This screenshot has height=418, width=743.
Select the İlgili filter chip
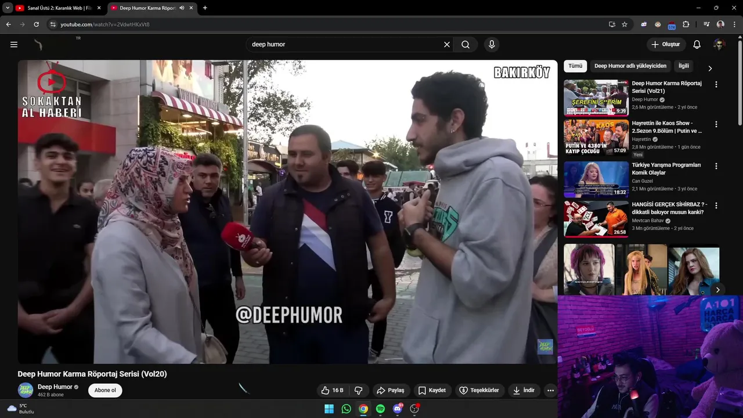pyautogui.click(x=684, y=66)
